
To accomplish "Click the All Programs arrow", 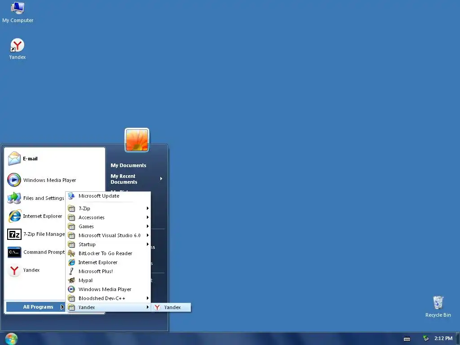I will coord(62,307).
